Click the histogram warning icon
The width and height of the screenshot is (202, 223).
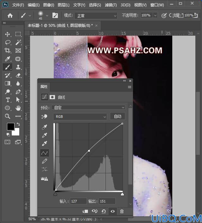click(x=44, y=179)
